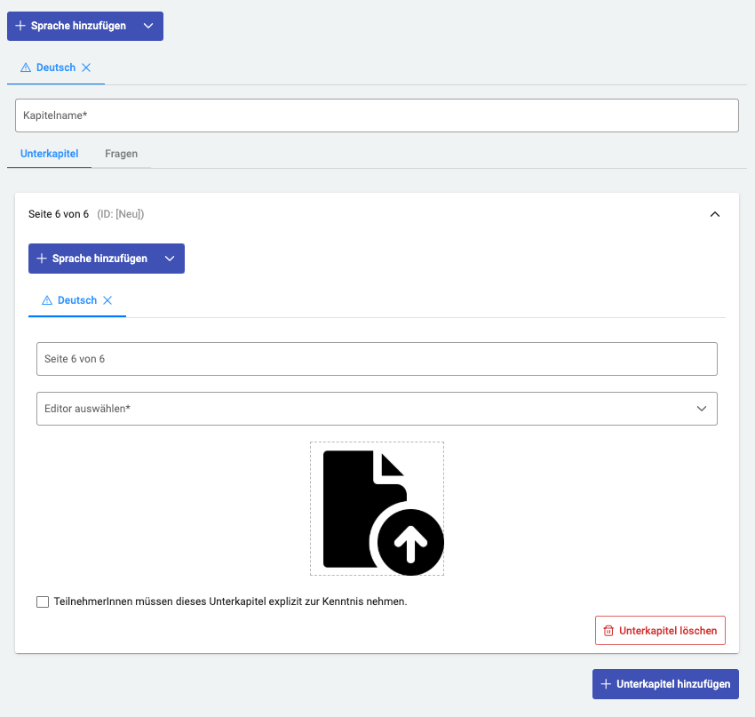This screenshot has width=755, height=717.
Task: Click the plus icon in the subchapter Sprache hinzufügen button
Action: pos(41,259)
